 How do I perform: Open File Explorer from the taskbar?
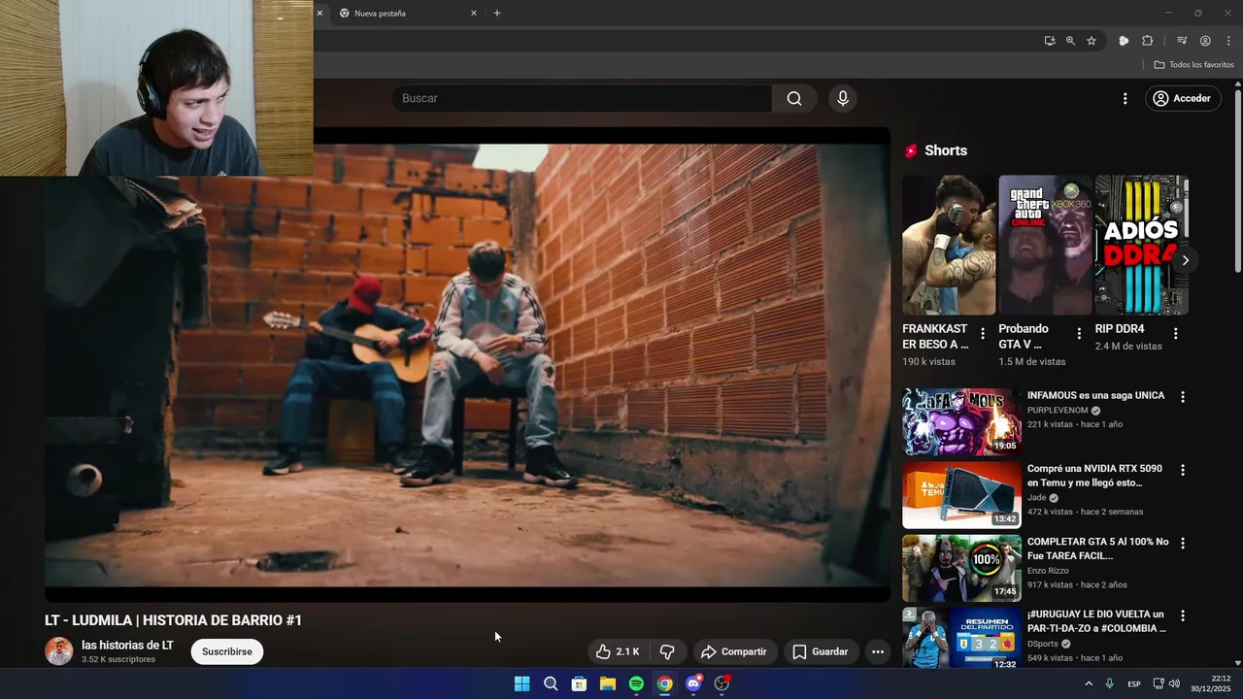608,683
